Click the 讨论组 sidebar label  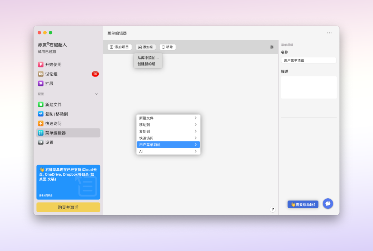[51, 74]
